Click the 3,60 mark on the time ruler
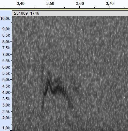Viewport: 128px width, 131px height. click(x=80, y=4)
